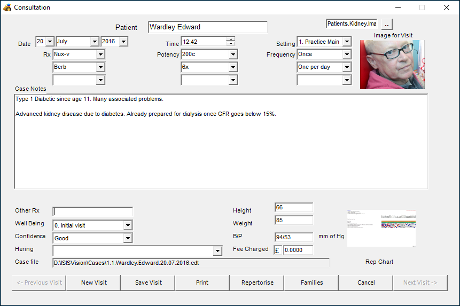
Task: Click the Patient name field
Action: click(x=208, y=27)
